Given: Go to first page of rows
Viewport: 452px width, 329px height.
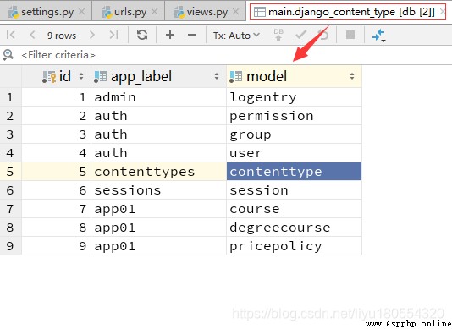Looking at the screenshot, I should 10,35.
